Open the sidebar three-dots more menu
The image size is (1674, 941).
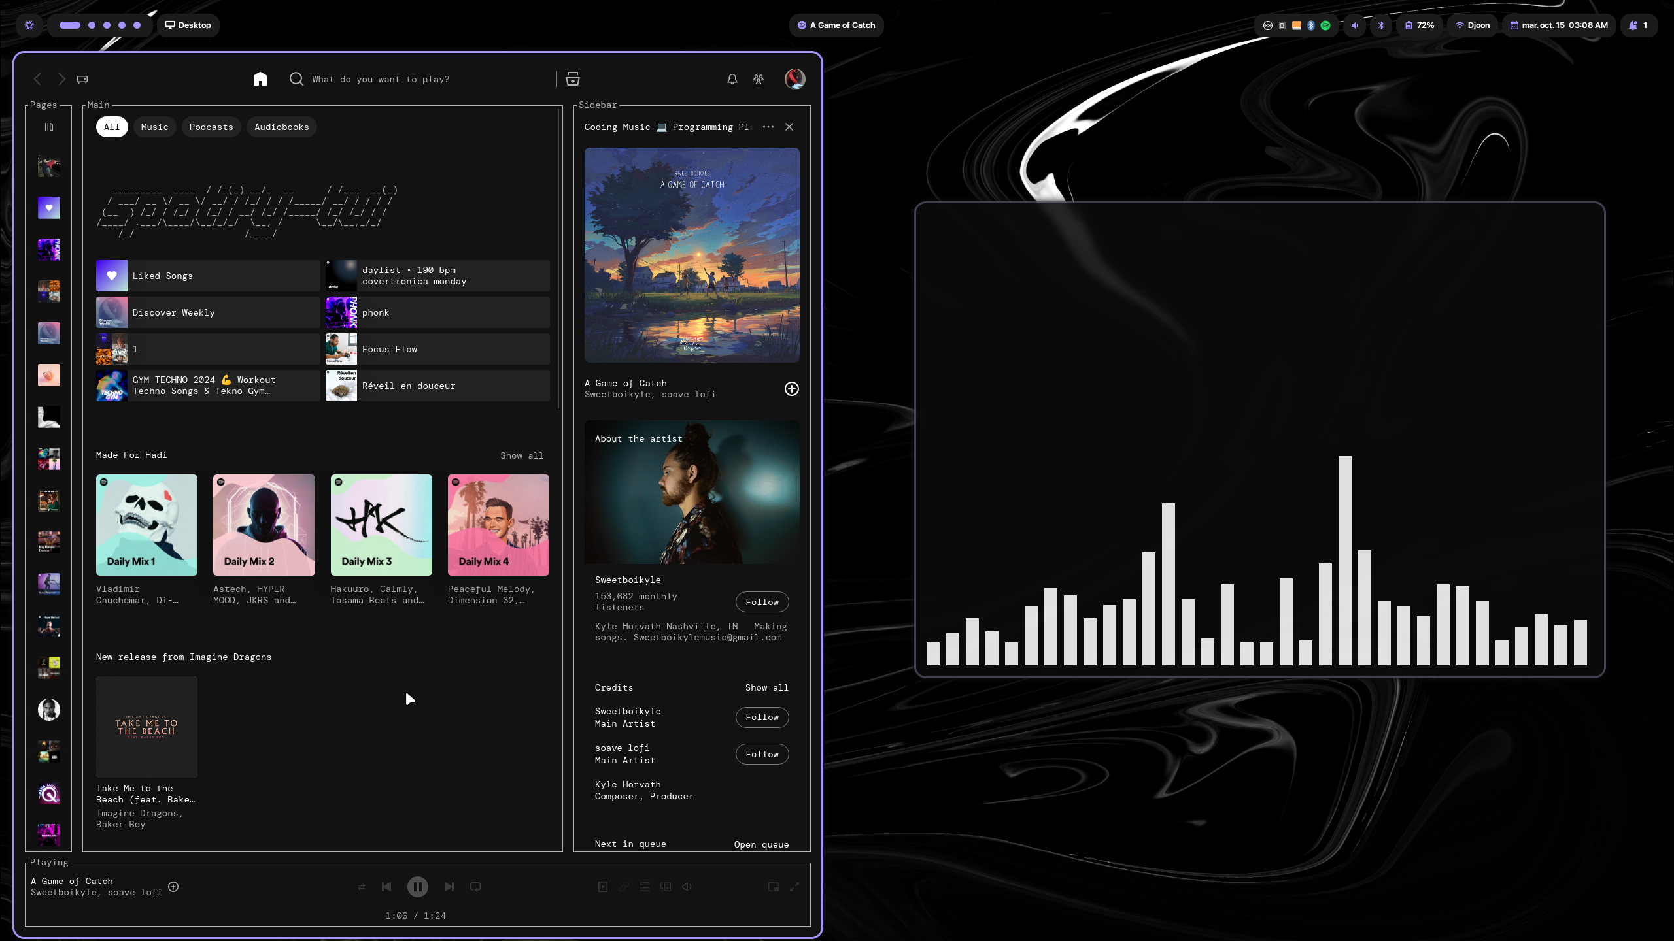768,127
